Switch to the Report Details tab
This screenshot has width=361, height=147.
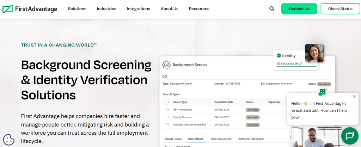173,139
